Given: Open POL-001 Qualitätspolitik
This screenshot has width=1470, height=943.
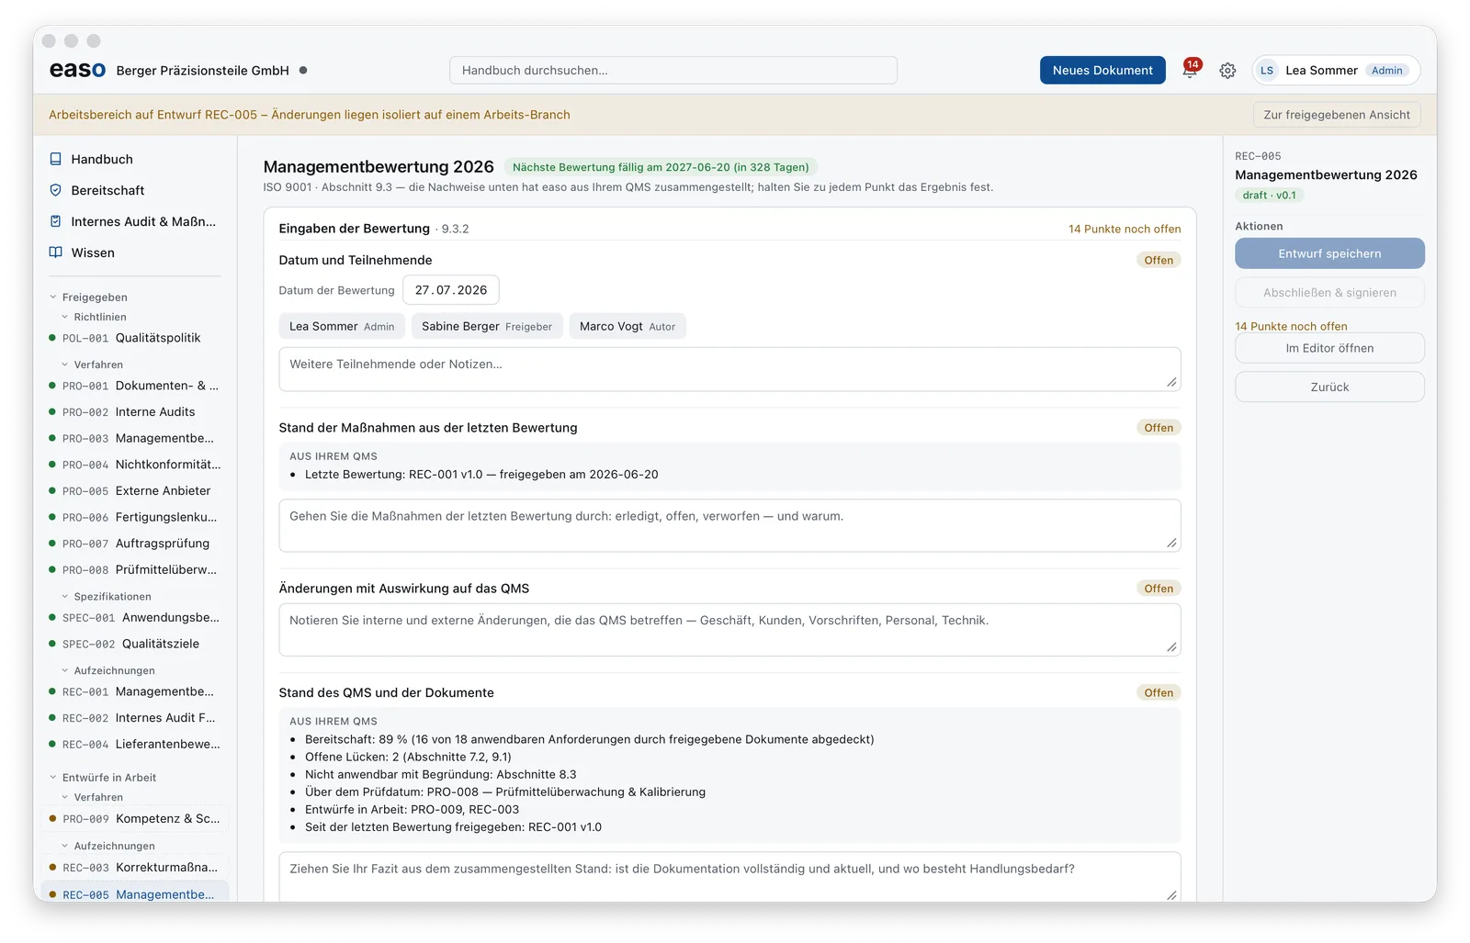Looking at the screenshot, I should (x=135, y=338).
